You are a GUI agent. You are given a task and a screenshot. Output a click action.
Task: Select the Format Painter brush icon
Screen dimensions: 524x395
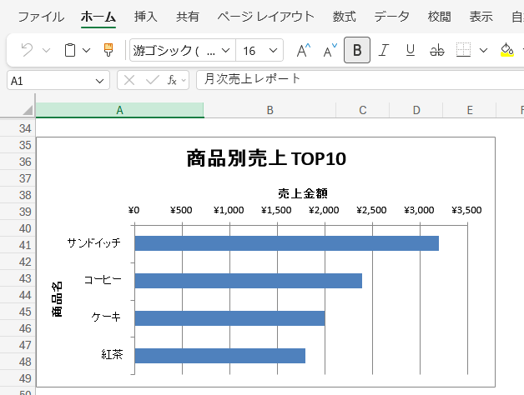click(x=108, y=51)
